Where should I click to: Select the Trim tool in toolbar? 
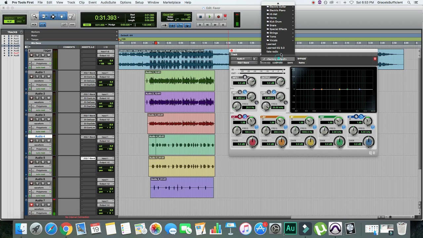point(44,17)
